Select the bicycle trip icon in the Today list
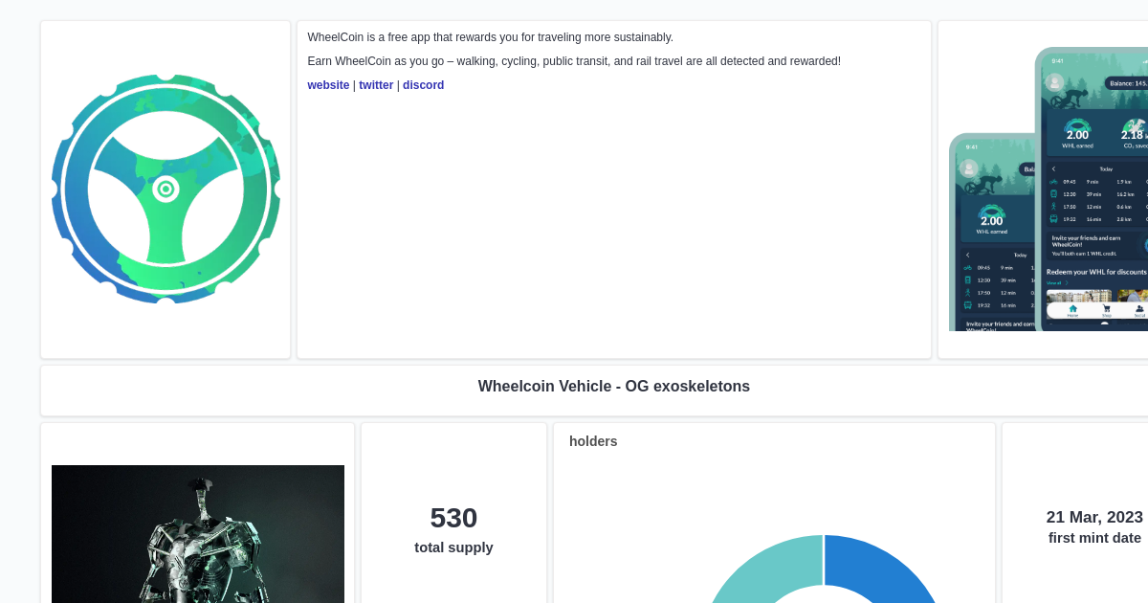 tap(1051, 182)
